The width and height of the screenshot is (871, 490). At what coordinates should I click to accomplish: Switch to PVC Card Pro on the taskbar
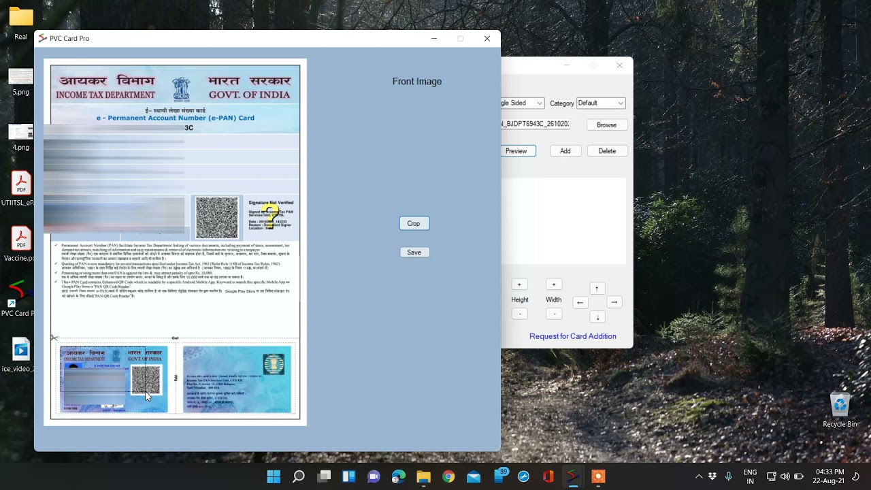click(x=574, y=476)
